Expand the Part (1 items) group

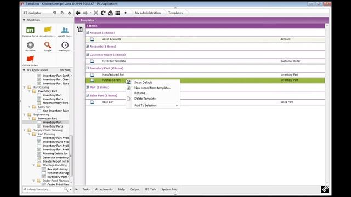click(88, 87)
